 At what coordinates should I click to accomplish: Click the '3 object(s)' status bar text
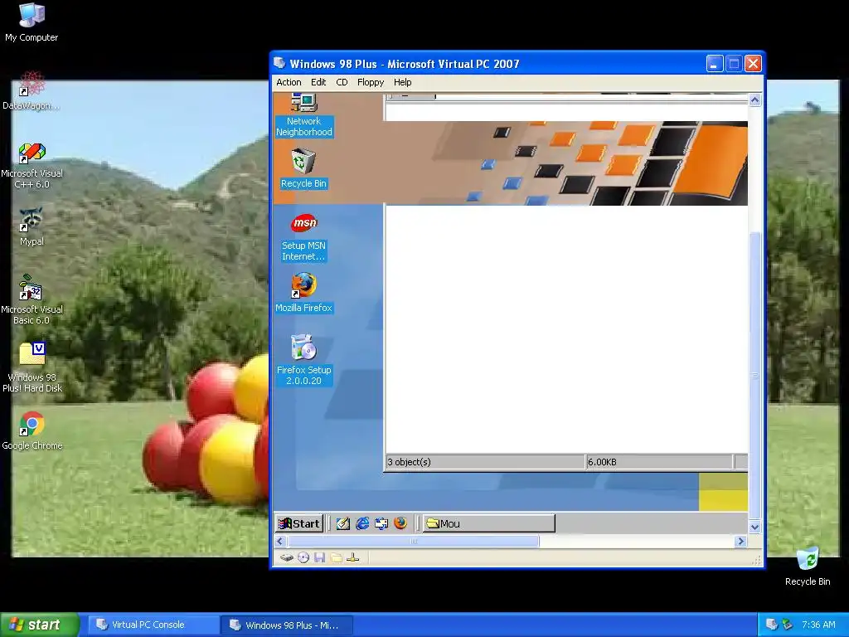click(410, 462)
